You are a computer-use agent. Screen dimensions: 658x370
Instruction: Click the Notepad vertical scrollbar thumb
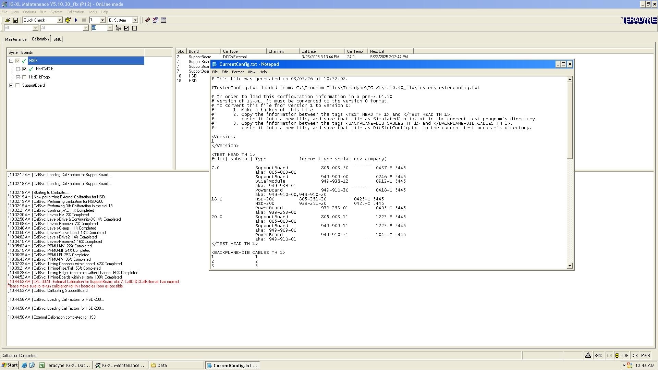pos(570,121)
